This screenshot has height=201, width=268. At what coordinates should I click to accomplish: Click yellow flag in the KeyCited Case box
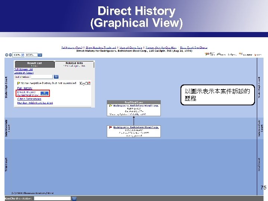point(111,106)
